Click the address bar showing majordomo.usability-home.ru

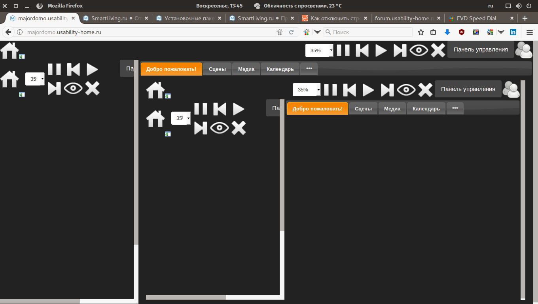(x=150, y=32)
